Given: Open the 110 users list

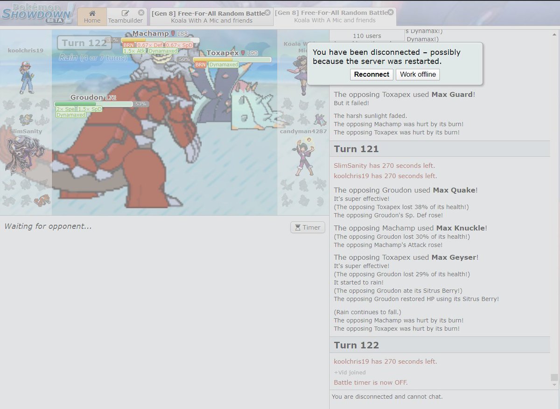Looking at the screenshot, I should tap(367, 36).
